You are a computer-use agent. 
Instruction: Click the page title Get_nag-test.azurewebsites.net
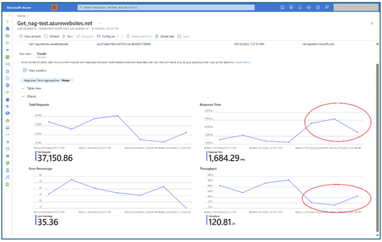tap(55, 23)
